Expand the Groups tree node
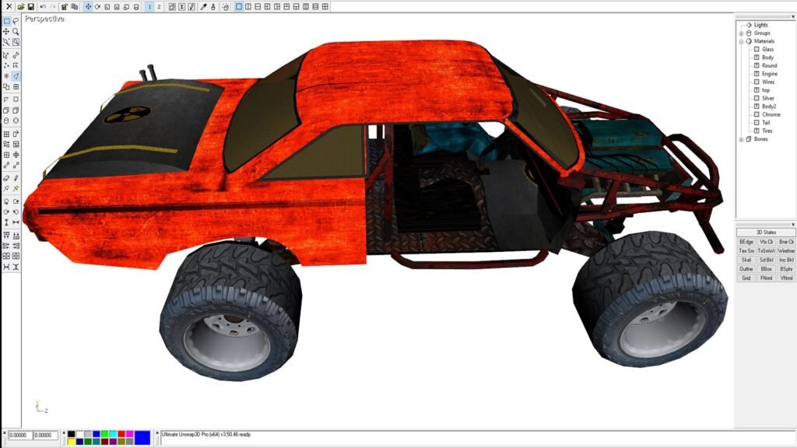Screen dimensions: 797x448 741,33
